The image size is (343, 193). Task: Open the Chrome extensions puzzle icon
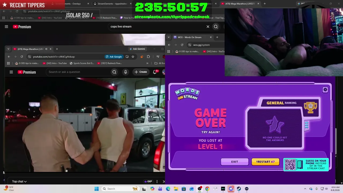point(148,57)
